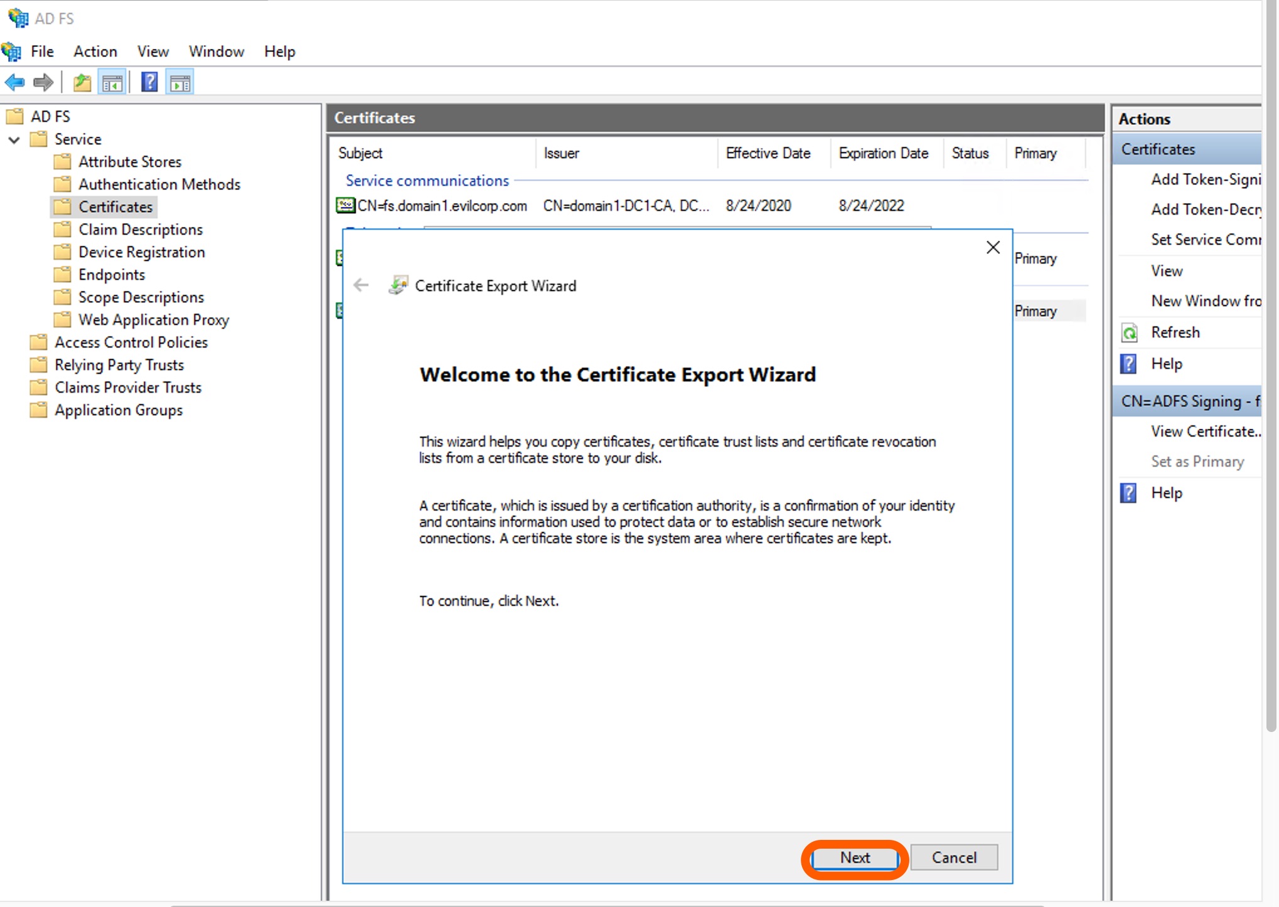Select Relying Party Trusts folder
Image resolution: width=1279 pixels, height=907 pixels.
point(119,365)
